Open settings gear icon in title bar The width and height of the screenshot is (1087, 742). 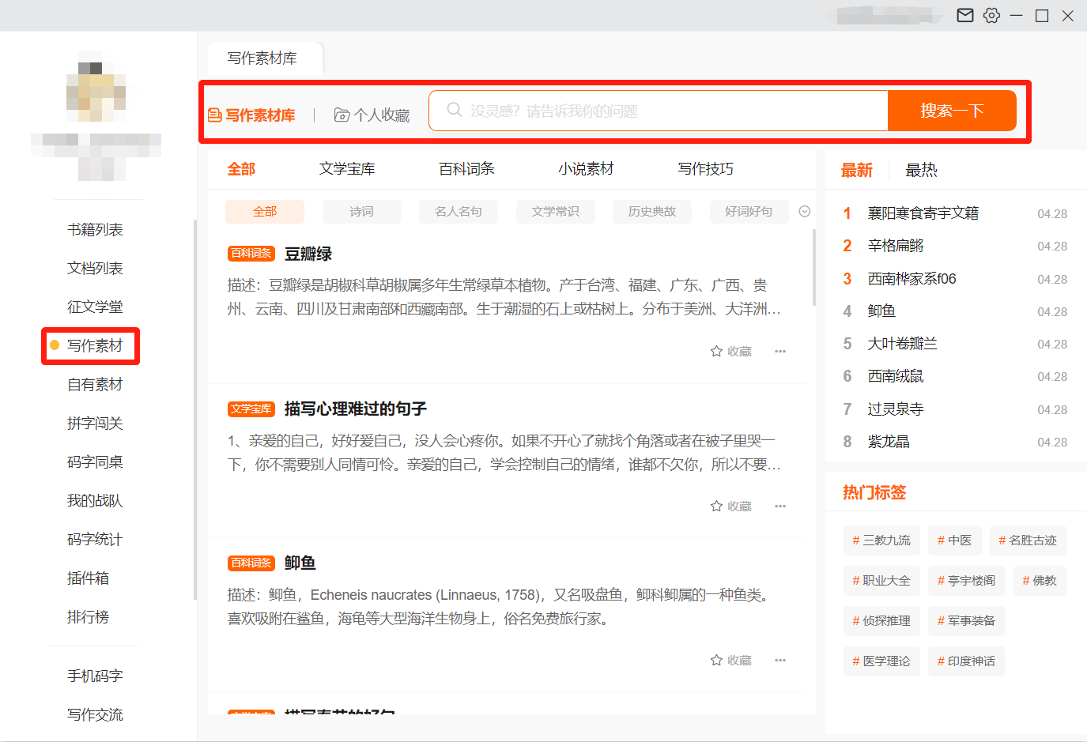tap(991, 15)
